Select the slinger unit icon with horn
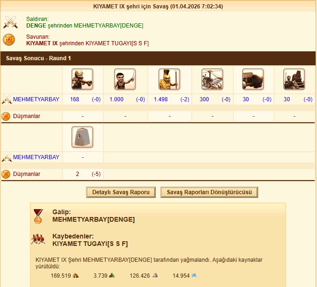 pyautogui.click(x=82, y=79)
